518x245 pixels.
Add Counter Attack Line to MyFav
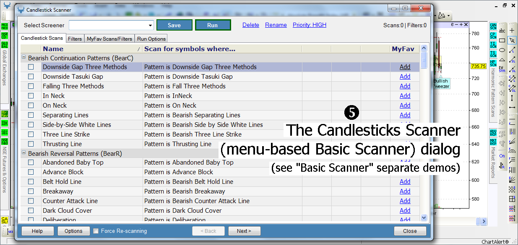(x=405, y=201)
